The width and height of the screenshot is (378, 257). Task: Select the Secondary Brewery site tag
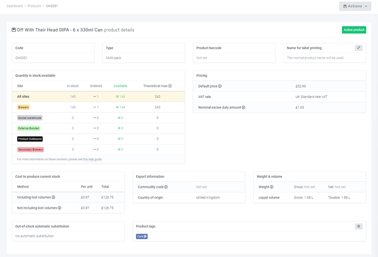(x=30, y=149)
